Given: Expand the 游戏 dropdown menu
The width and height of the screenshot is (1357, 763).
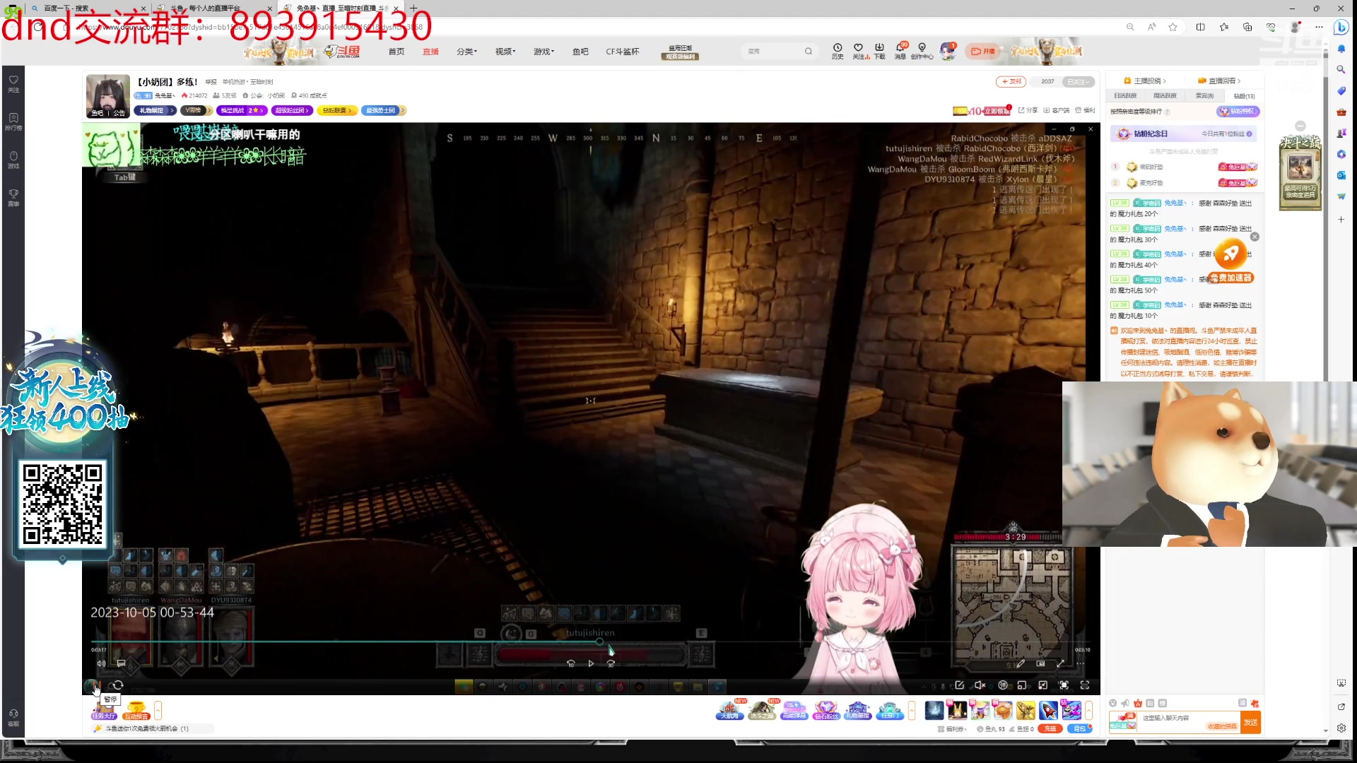Looking at the screenshot, I should coord(544,52).
